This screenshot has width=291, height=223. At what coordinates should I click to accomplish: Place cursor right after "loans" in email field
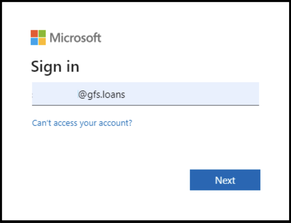coord(126,95)
